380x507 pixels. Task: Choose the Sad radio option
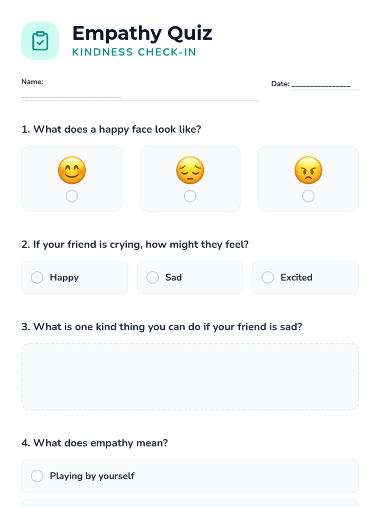[x=152, y=277]
